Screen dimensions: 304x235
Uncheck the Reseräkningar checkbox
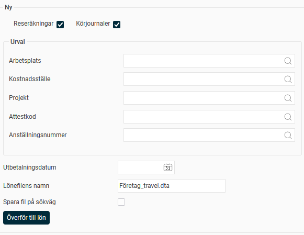60,25
